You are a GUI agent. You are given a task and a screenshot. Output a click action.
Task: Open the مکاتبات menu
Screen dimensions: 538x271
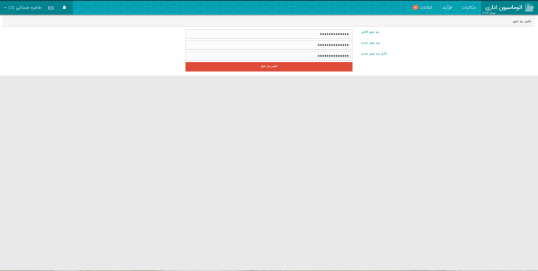click(x=468, y=7)
